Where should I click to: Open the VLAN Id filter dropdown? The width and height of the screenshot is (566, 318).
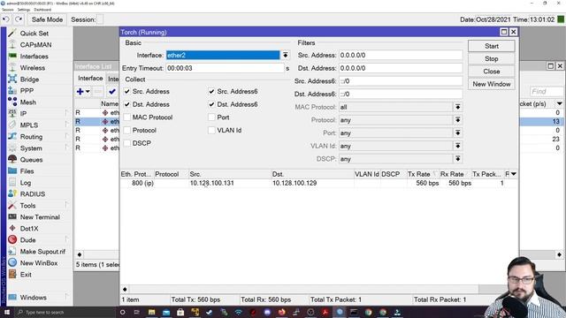[458, 146]
